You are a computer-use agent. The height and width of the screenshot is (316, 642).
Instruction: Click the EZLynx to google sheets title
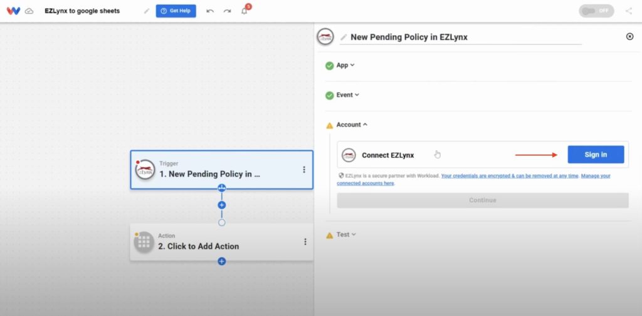[82, 11]
